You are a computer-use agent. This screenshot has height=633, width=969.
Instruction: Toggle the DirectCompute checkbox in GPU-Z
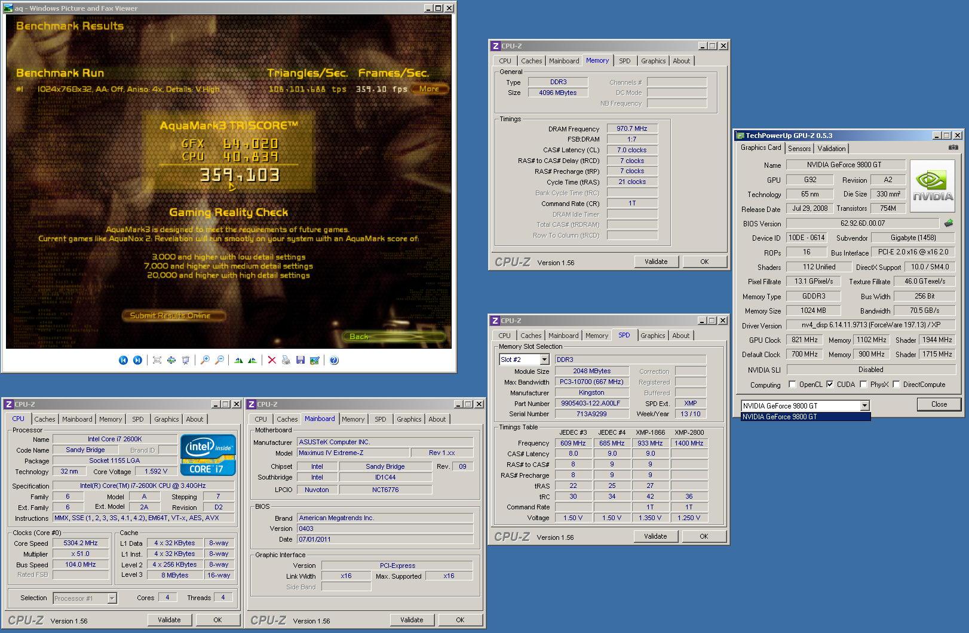tap(896, 385)
